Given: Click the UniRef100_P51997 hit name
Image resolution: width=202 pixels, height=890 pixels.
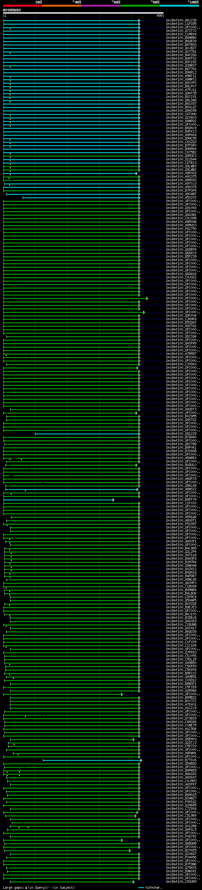Looking at the screenshot, I should pos(181,524).
